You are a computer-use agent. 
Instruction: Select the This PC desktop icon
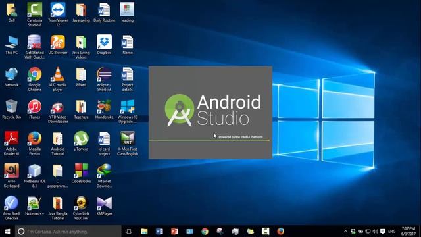click(x=12, y=42)
